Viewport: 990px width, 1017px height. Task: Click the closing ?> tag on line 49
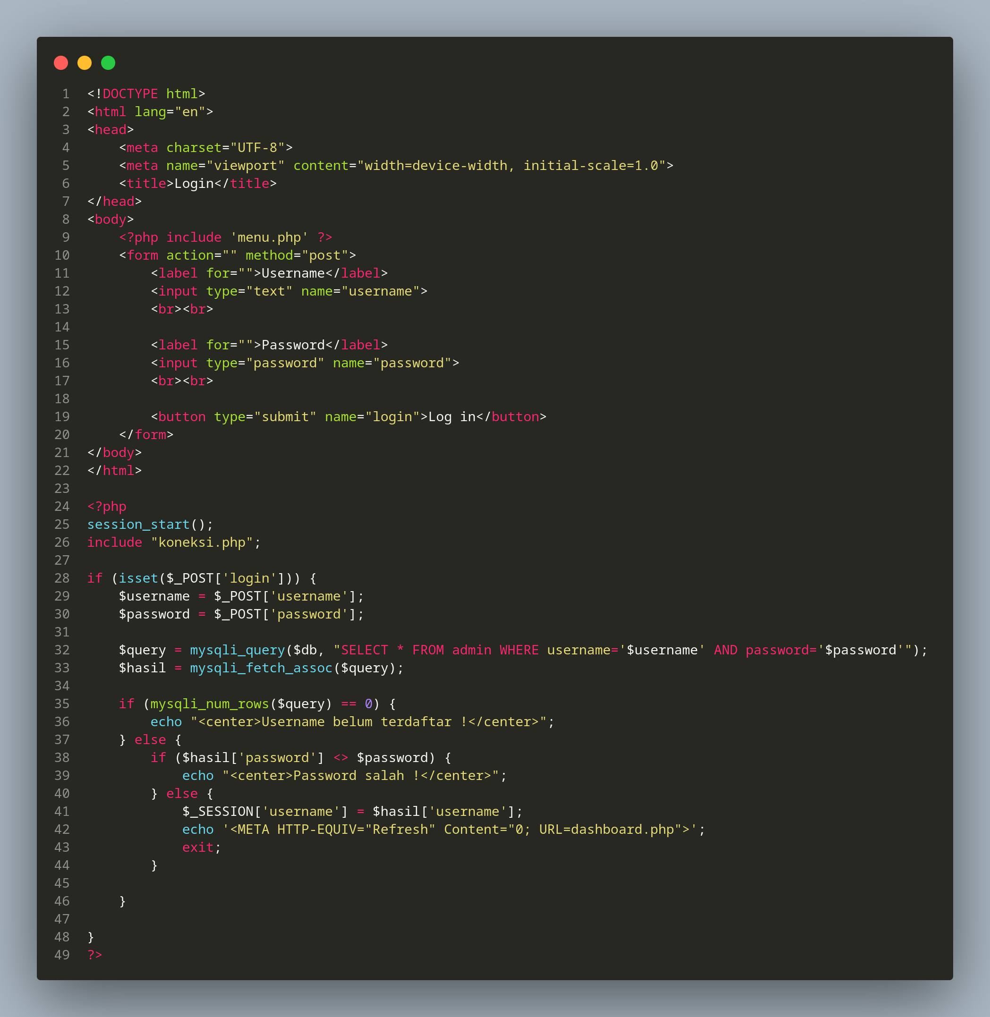[94, 955]
